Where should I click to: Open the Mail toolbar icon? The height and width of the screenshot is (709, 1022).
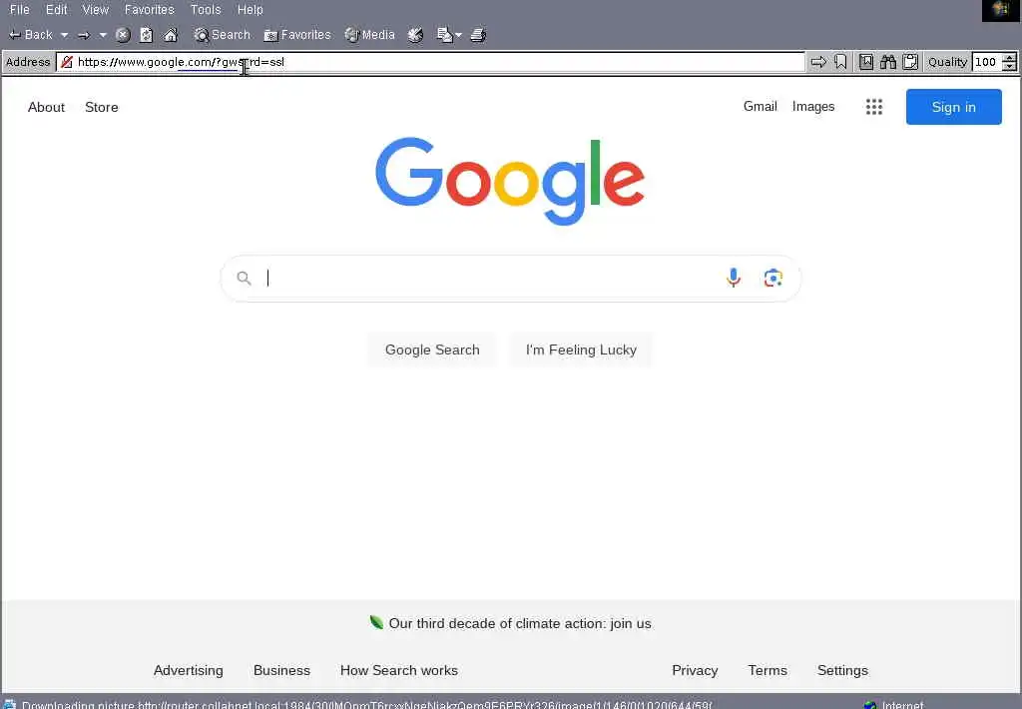(x=444, y=35)
